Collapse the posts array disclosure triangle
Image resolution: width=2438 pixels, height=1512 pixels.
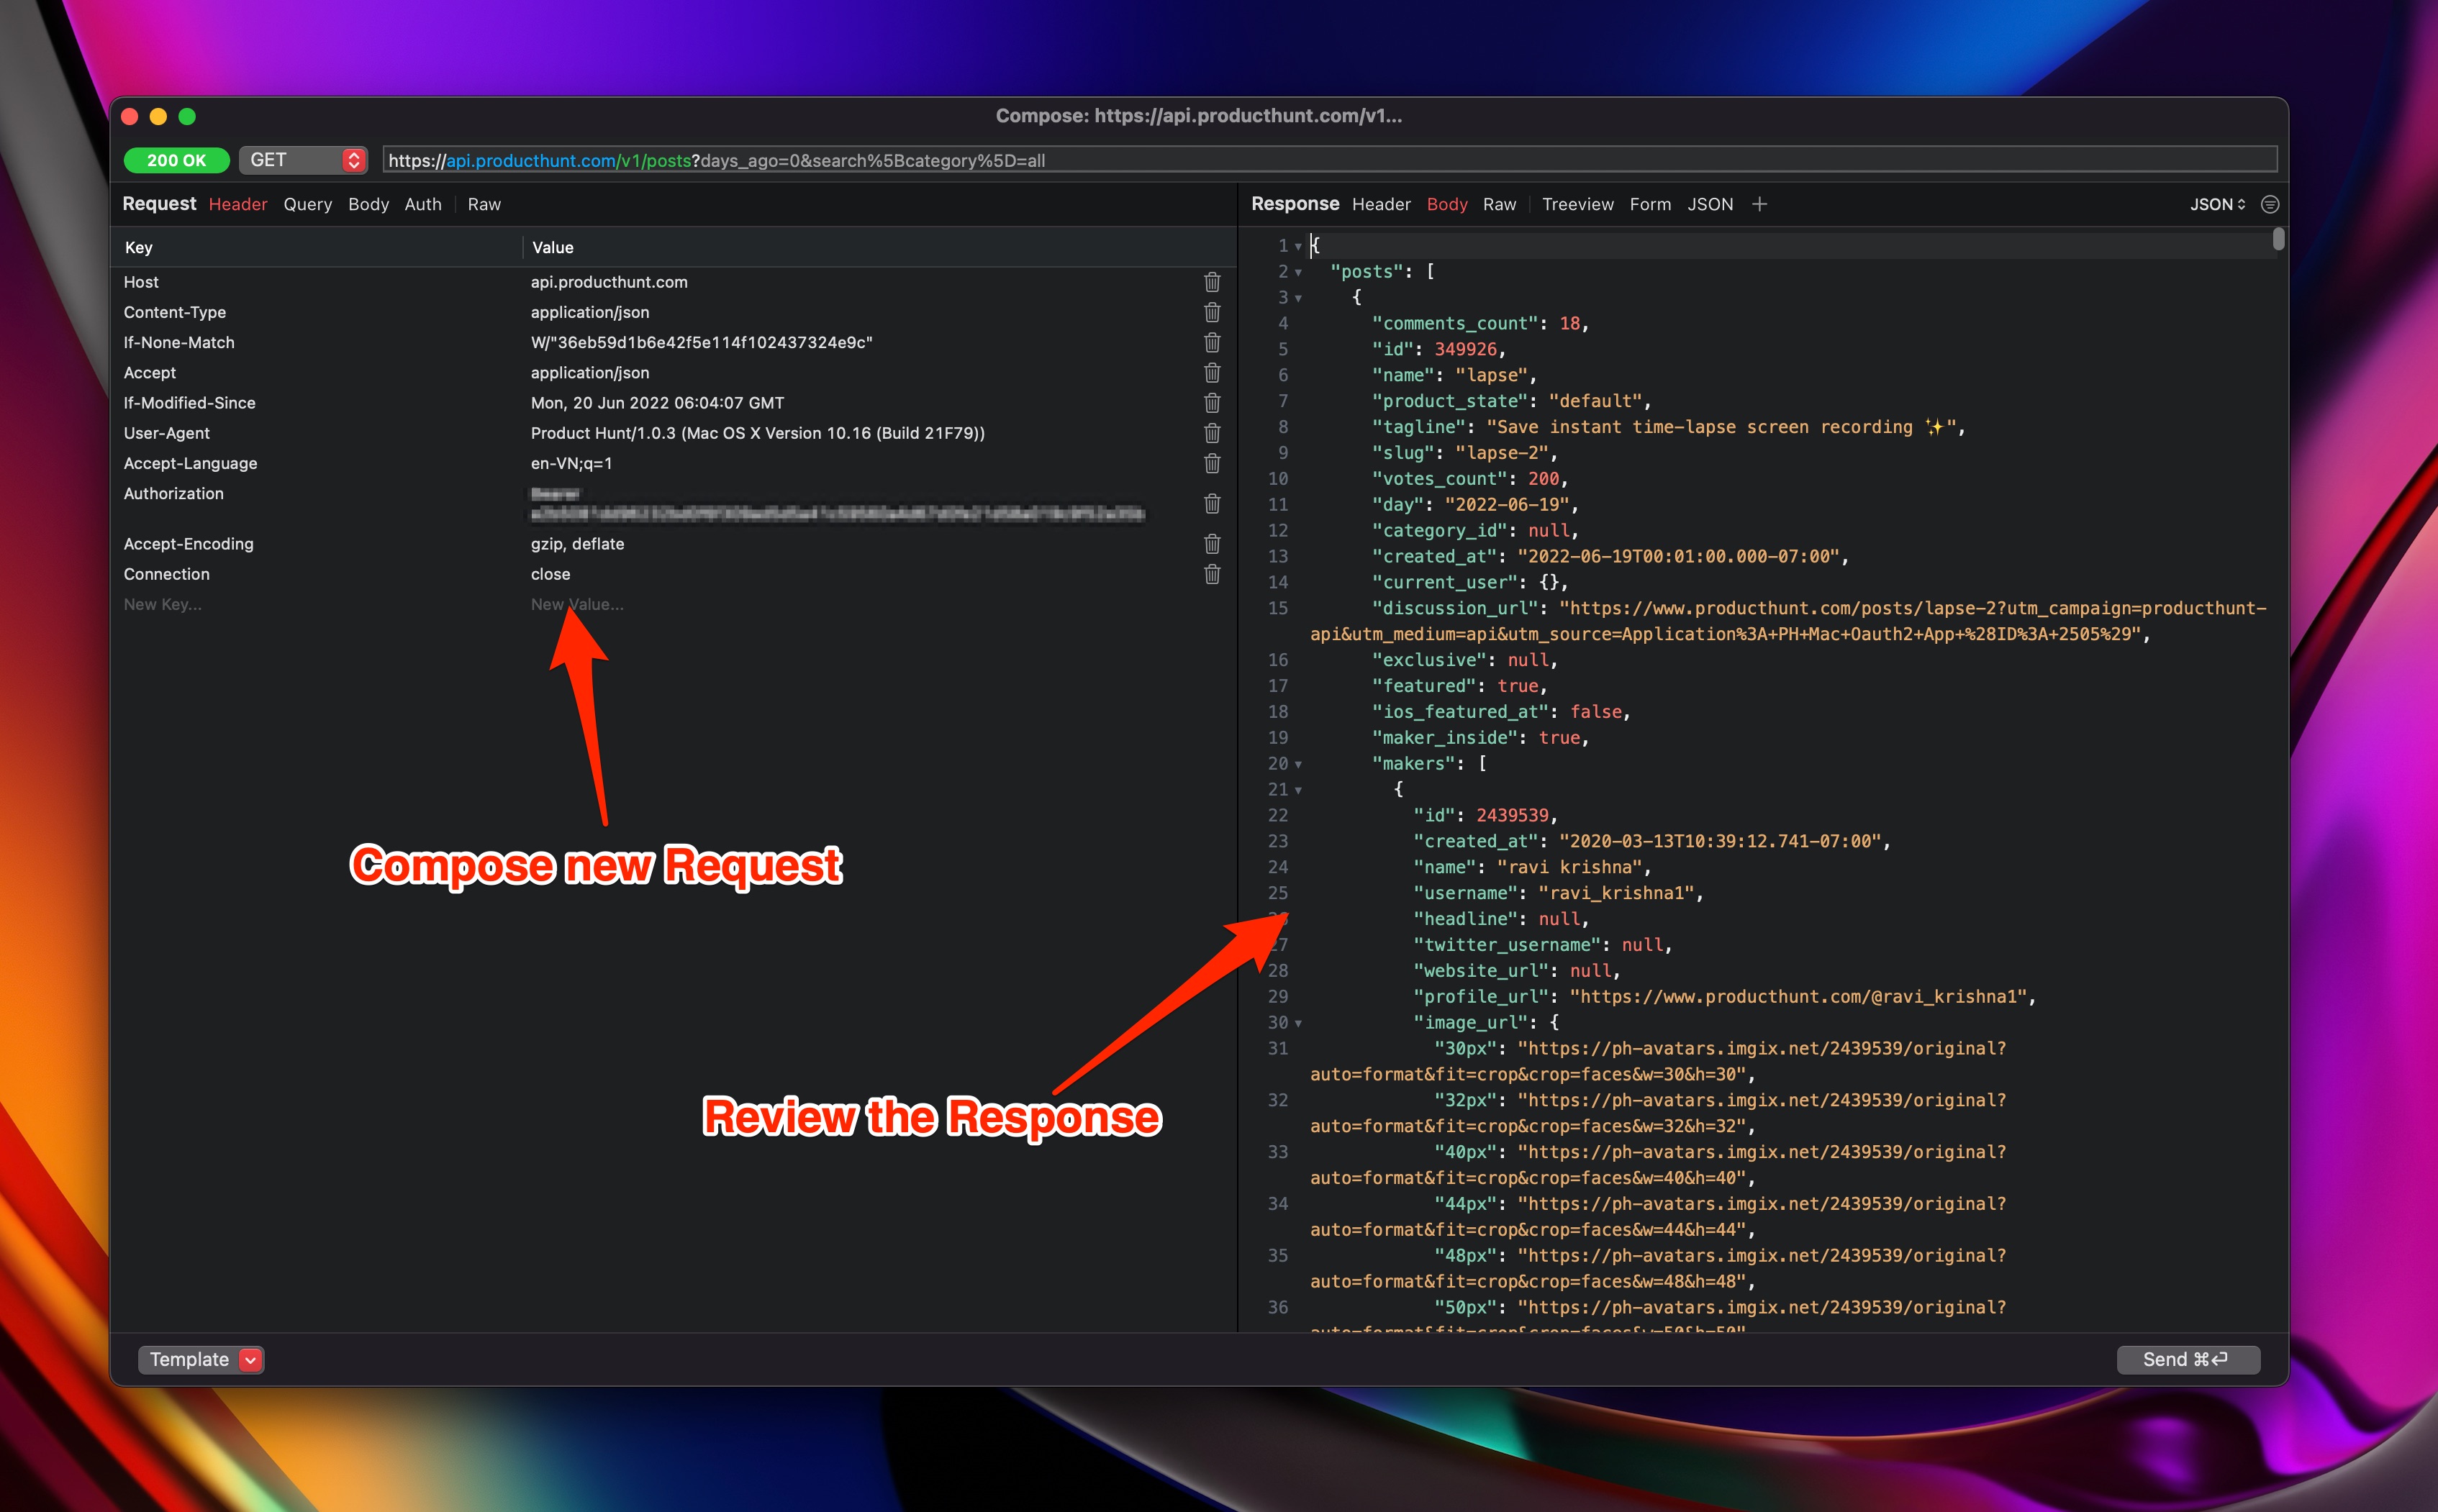1297,272
